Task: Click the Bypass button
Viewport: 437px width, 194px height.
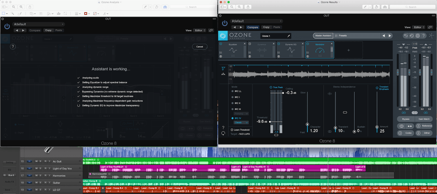Action: 406,119
